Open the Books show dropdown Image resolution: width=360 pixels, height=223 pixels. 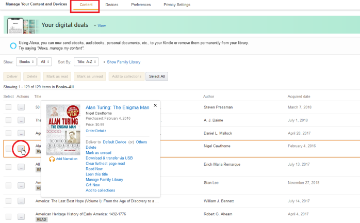coord(26,61)
